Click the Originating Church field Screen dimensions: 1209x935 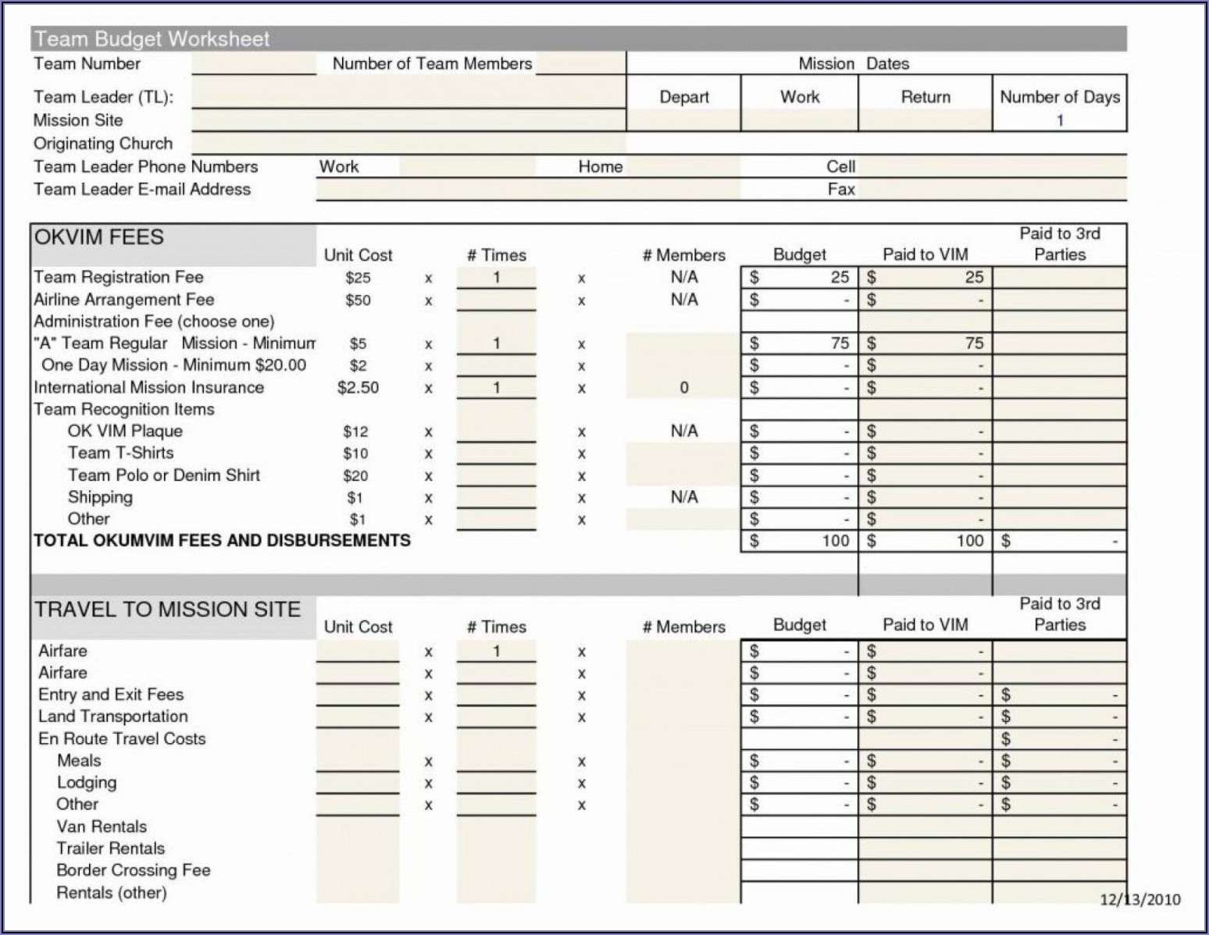(408, 144)
